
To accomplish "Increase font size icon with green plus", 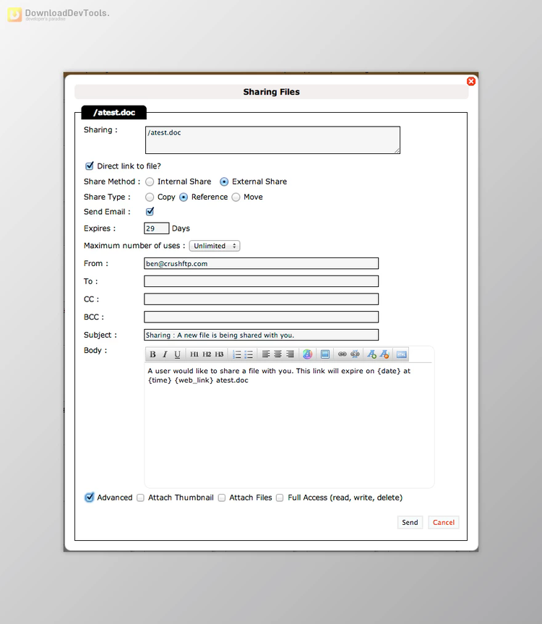I will (371, 354).
